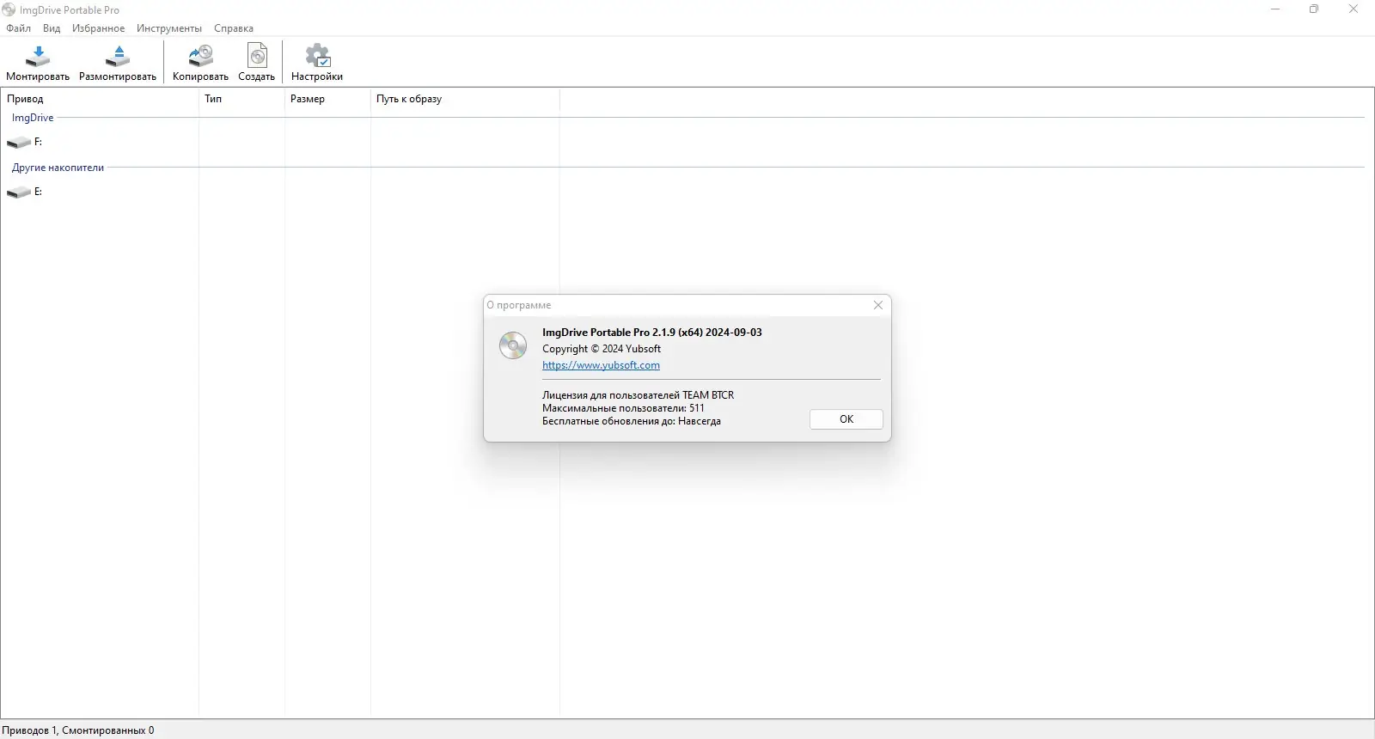Open the Инструменты menu
The width and height of the screenshot is (1375, 739).
169,28
